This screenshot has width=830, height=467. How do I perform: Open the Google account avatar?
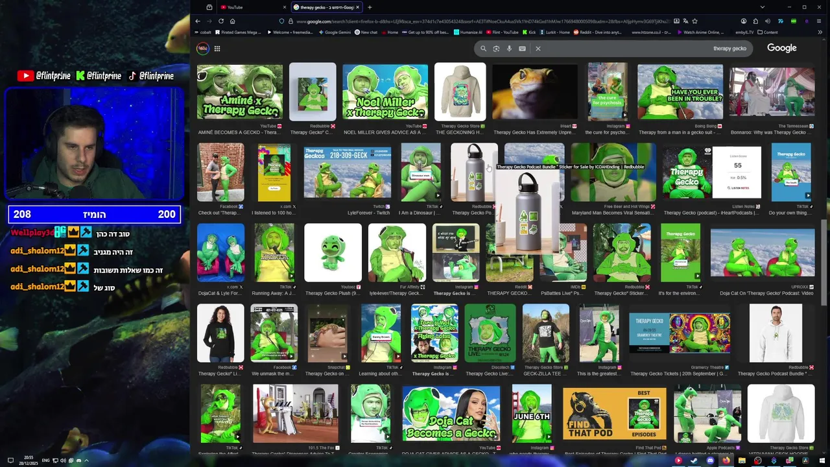point(202,48)
